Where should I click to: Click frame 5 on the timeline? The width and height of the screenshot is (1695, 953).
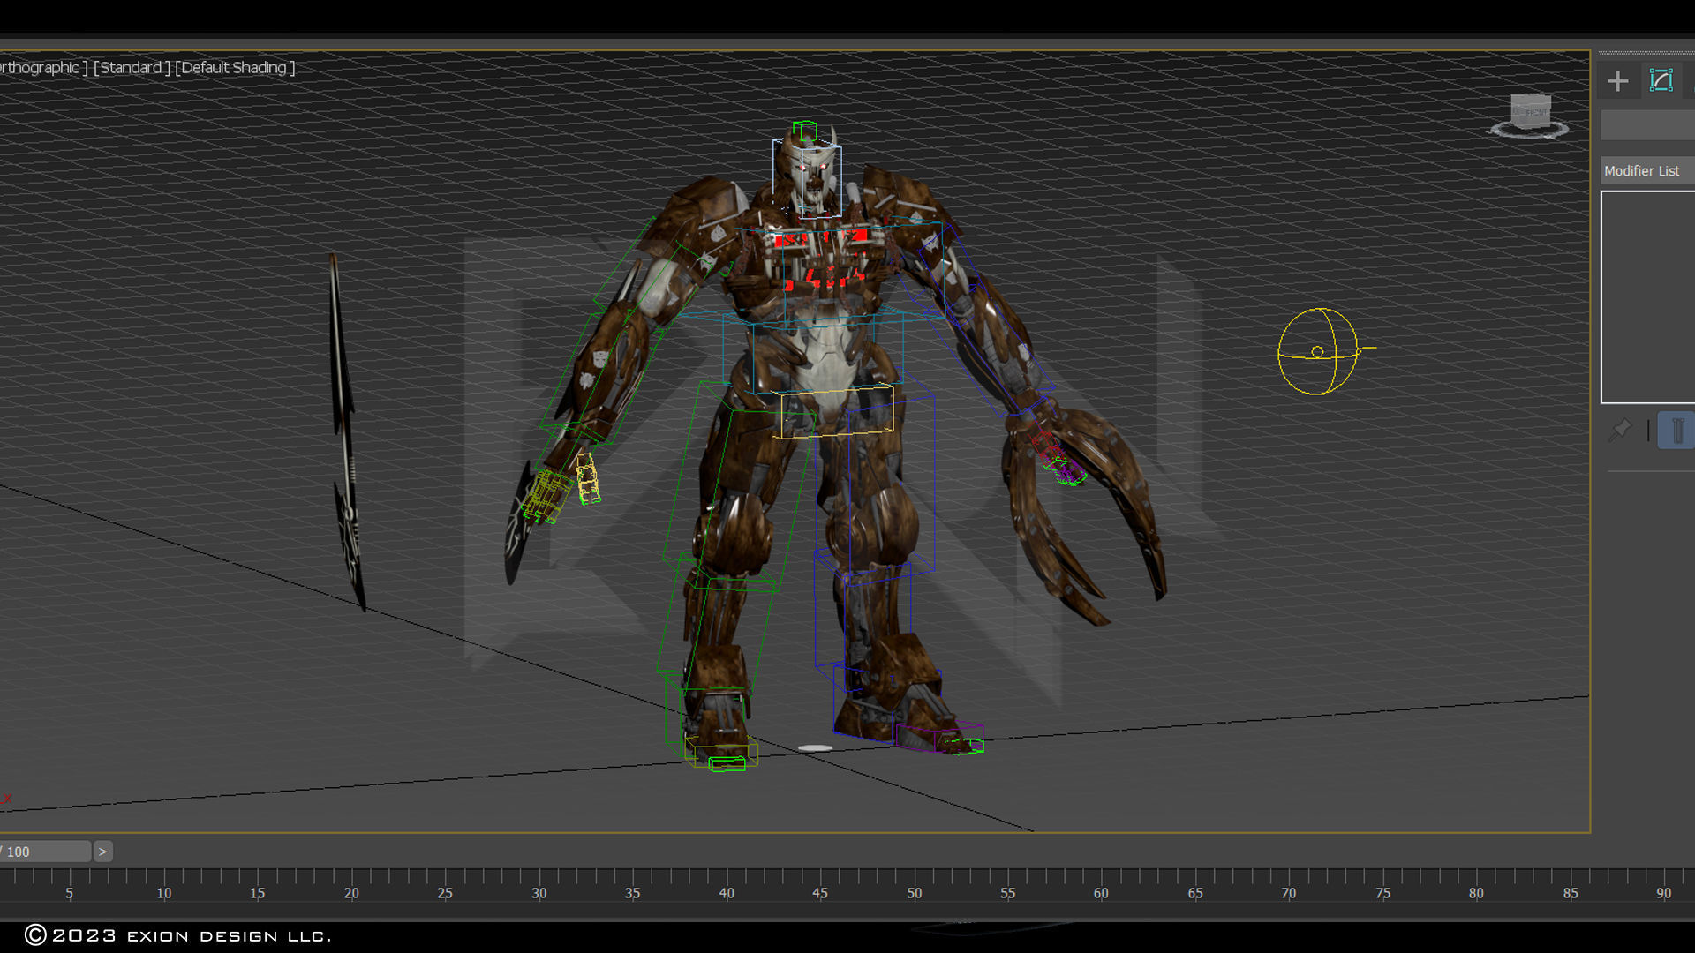[x=69, y=893]
